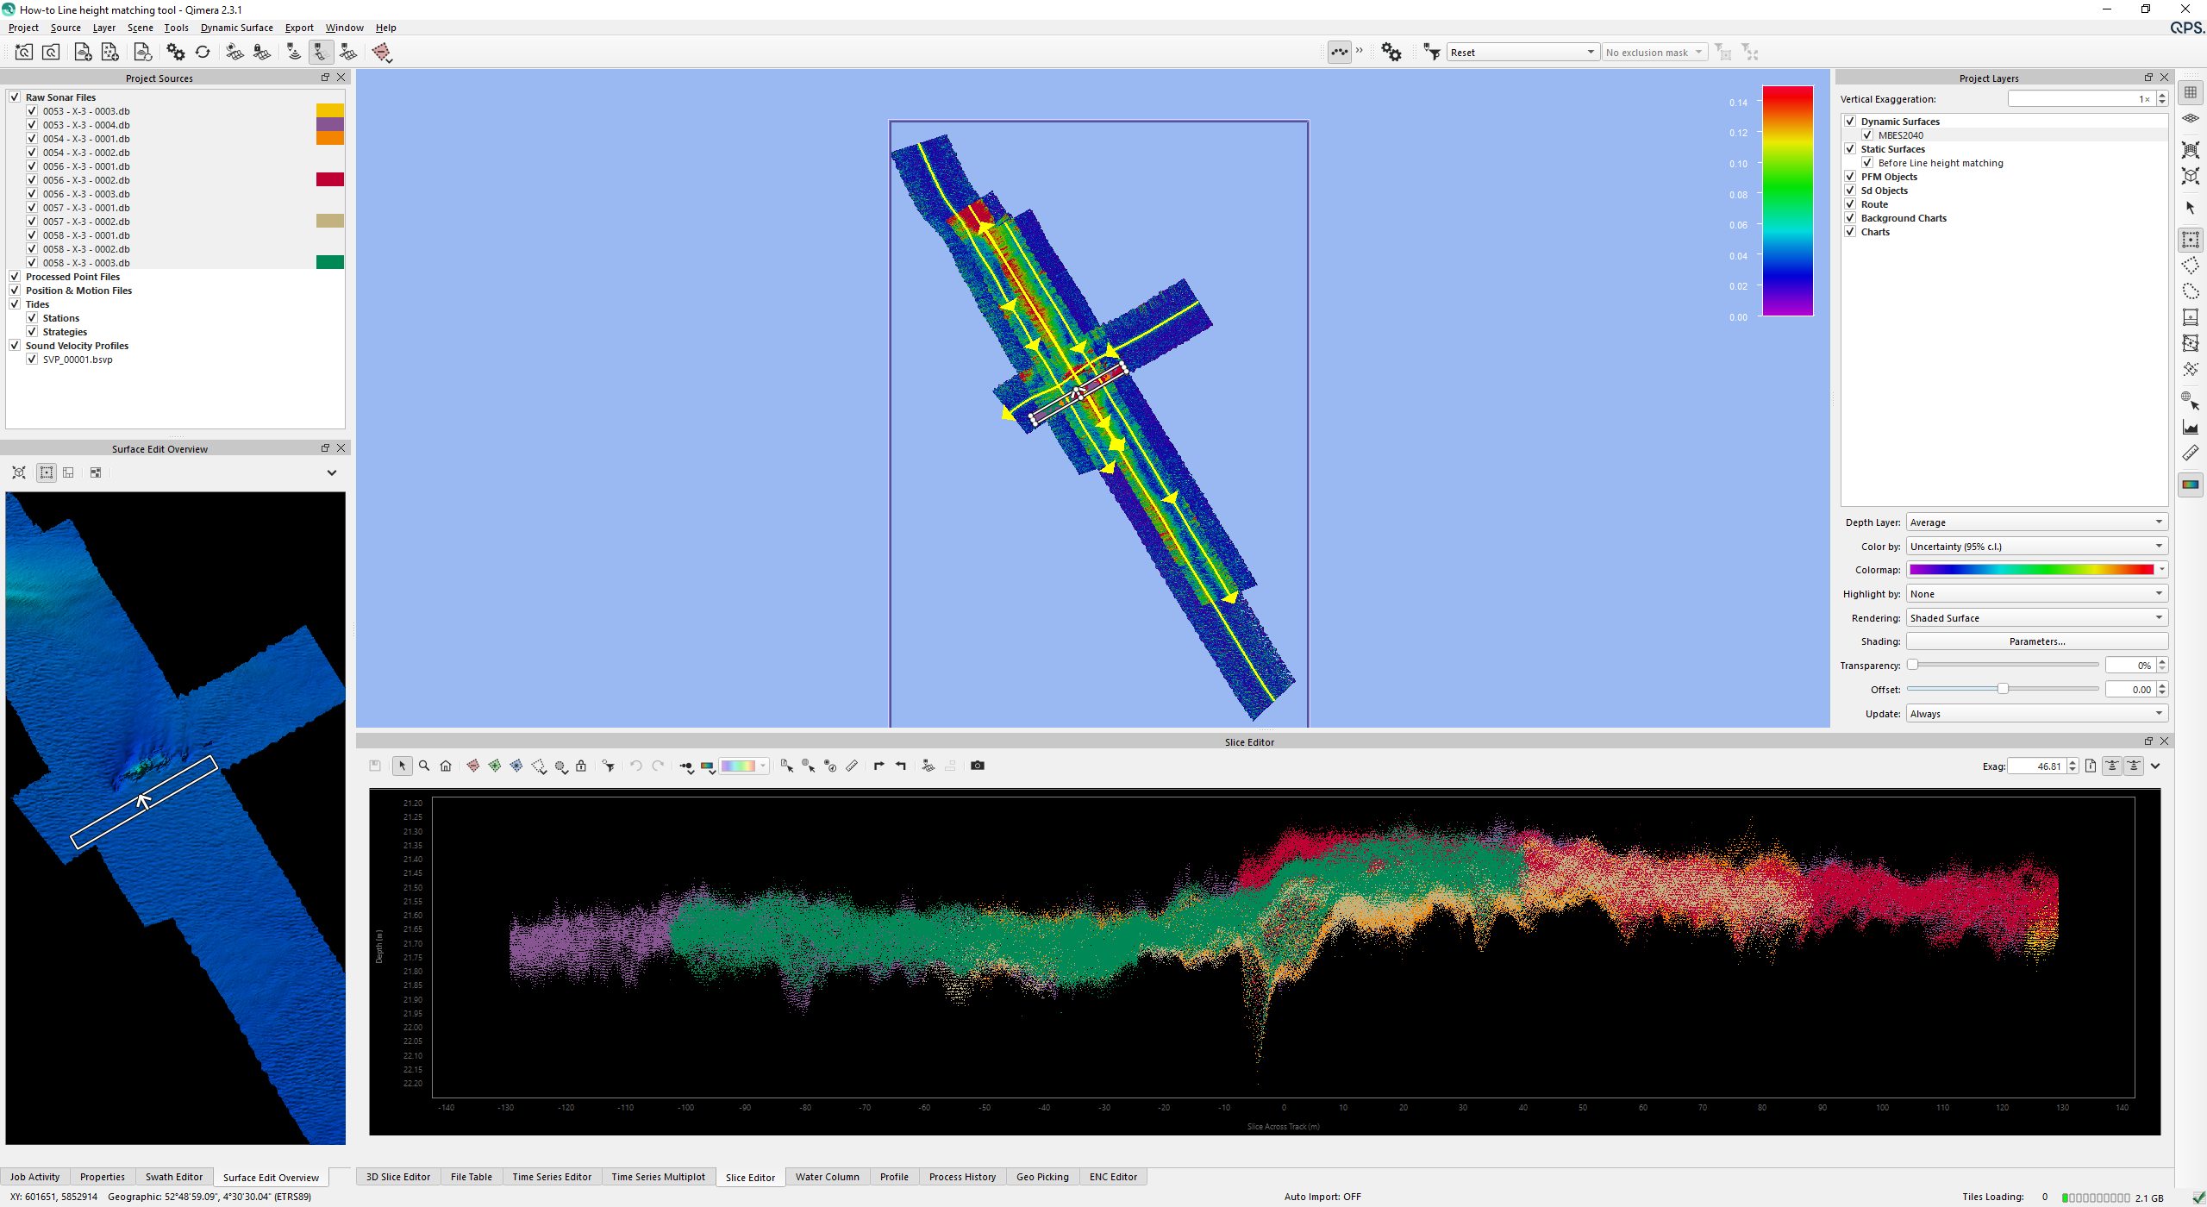Open the Dynamic Surface menu
This screenshot has height=1207, width=2207.
coord(236,28)
